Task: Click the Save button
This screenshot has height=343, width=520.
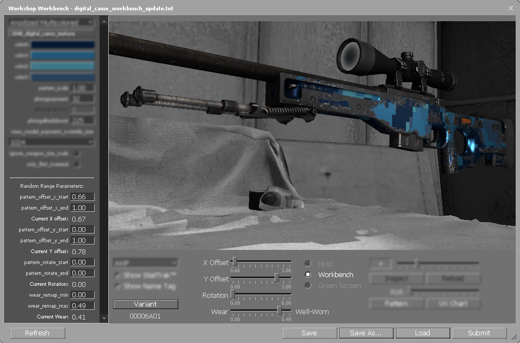Action: tap(309, 333)
